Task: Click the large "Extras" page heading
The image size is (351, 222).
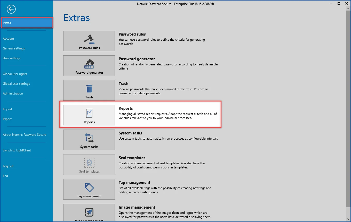Action: point(77,18)
